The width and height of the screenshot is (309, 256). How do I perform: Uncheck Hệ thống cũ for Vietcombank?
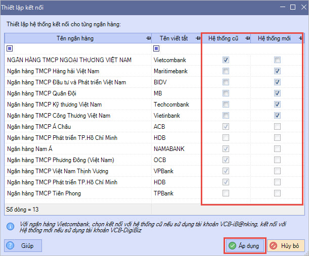click(226, 60)
